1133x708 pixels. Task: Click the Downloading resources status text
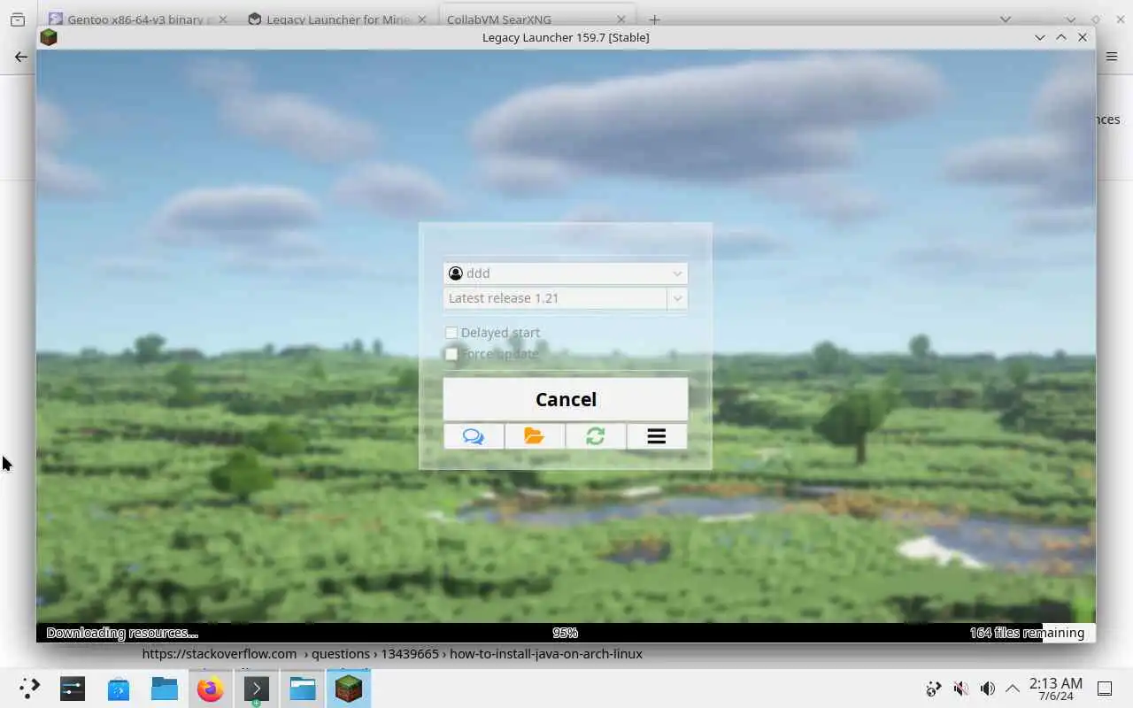(x=122, y=633)
